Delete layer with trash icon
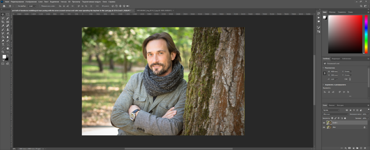The height and width of the screenshot is (150, 370). [365, 148]
